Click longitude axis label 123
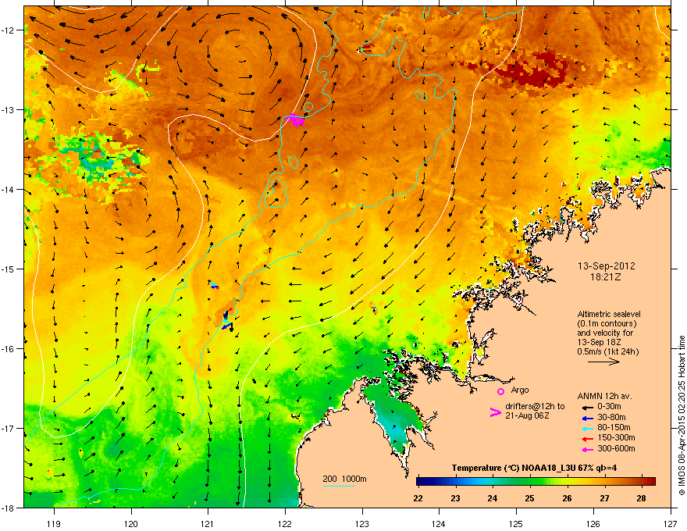The width and height of the screenshot is (687, 531). point(362,523)
